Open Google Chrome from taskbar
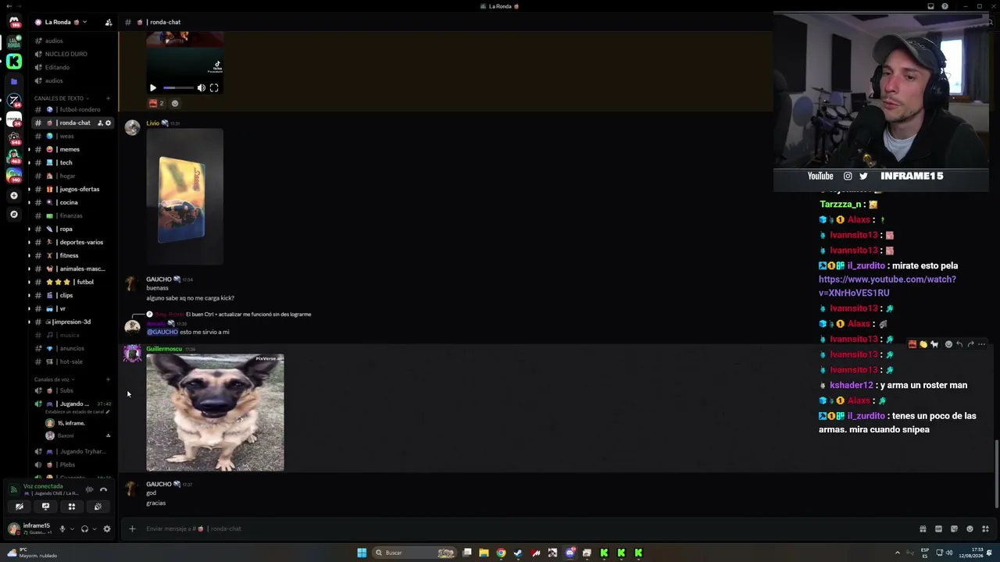Screen dimensions: 1000x562 (501, 553)
